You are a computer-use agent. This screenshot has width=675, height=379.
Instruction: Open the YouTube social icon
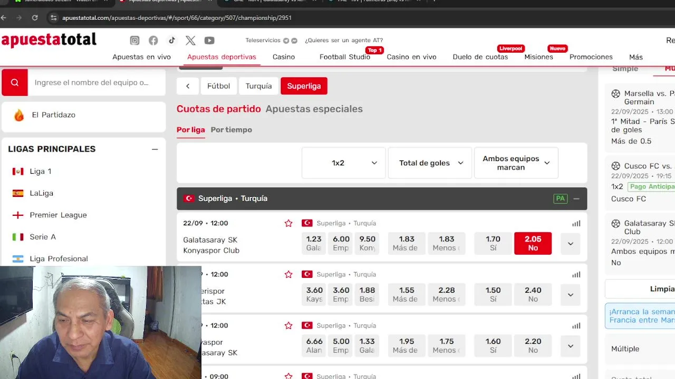point(209,41)
